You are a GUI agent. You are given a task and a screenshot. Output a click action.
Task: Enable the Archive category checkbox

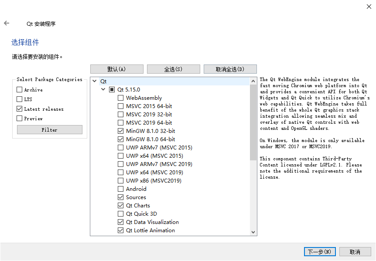(20, 90)
